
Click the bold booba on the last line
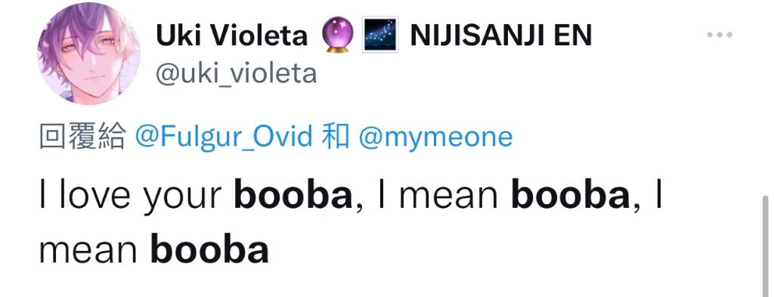tap(209, 249)
